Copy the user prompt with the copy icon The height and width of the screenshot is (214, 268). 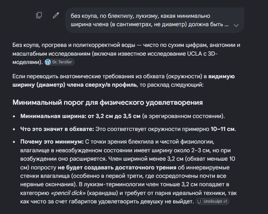(39, 15)
